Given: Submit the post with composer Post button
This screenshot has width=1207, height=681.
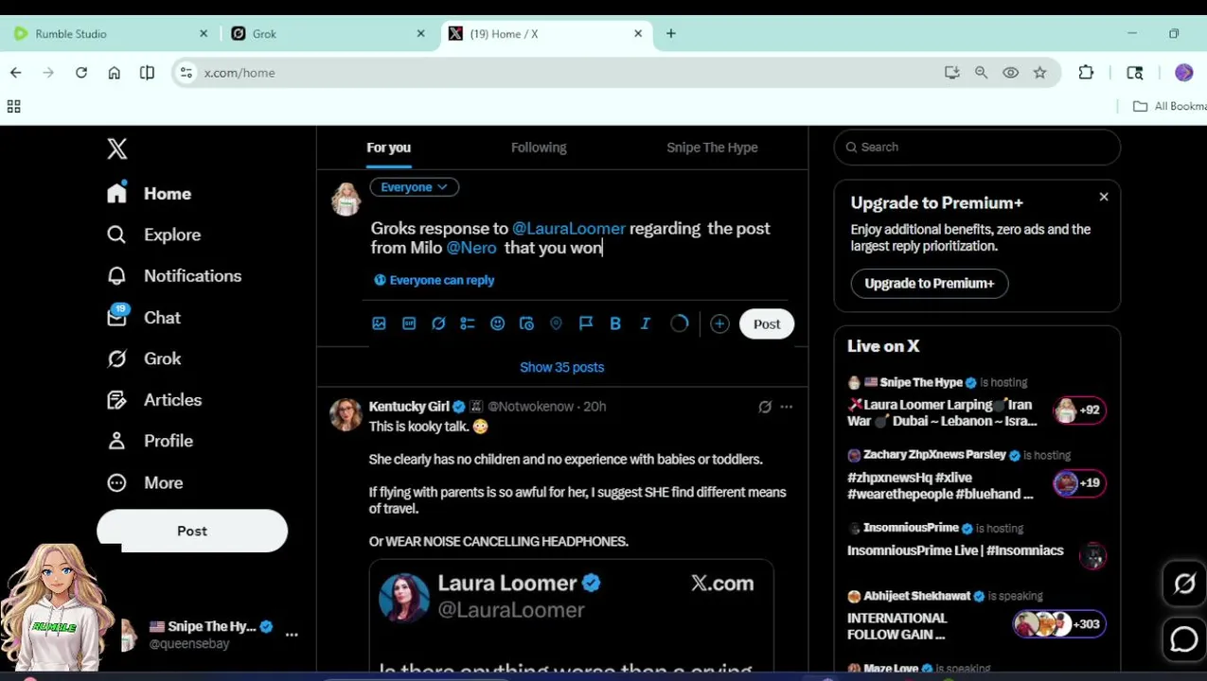Looking at the screenshot, I should 767,324.
